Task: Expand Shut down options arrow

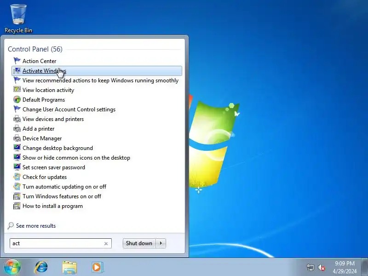Action: pos(161,243)
